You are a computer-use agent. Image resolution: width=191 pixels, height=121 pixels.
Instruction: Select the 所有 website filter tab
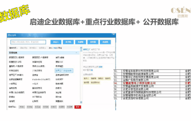(x=22, y=107)
